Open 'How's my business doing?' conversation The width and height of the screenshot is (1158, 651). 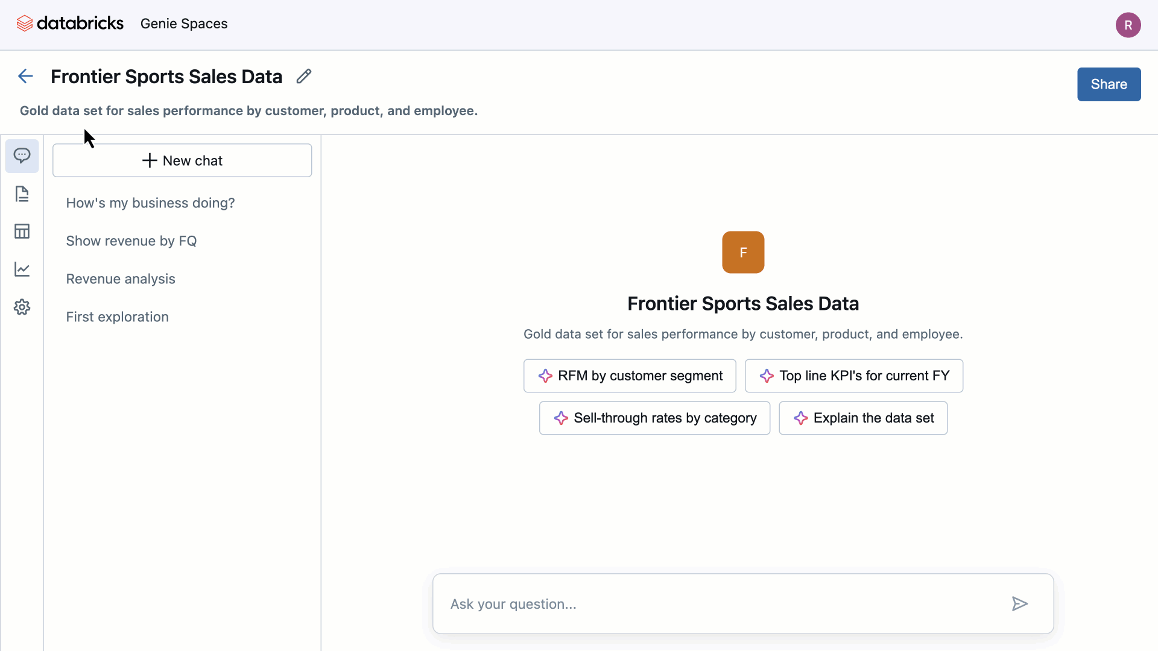click(150, 203)
